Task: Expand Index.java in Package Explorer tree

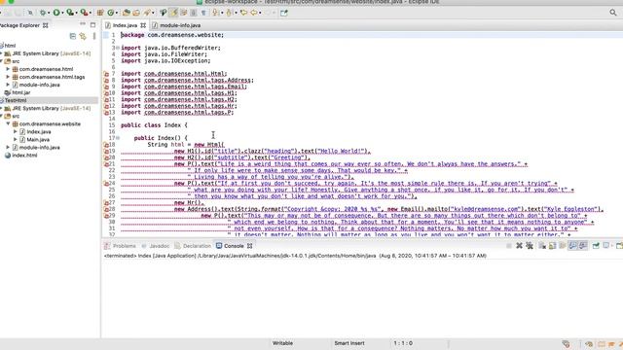Action: coord(16,132)
